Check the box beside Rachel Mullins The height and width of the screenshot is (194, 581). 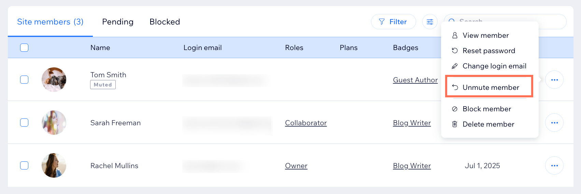click(24, 165)
